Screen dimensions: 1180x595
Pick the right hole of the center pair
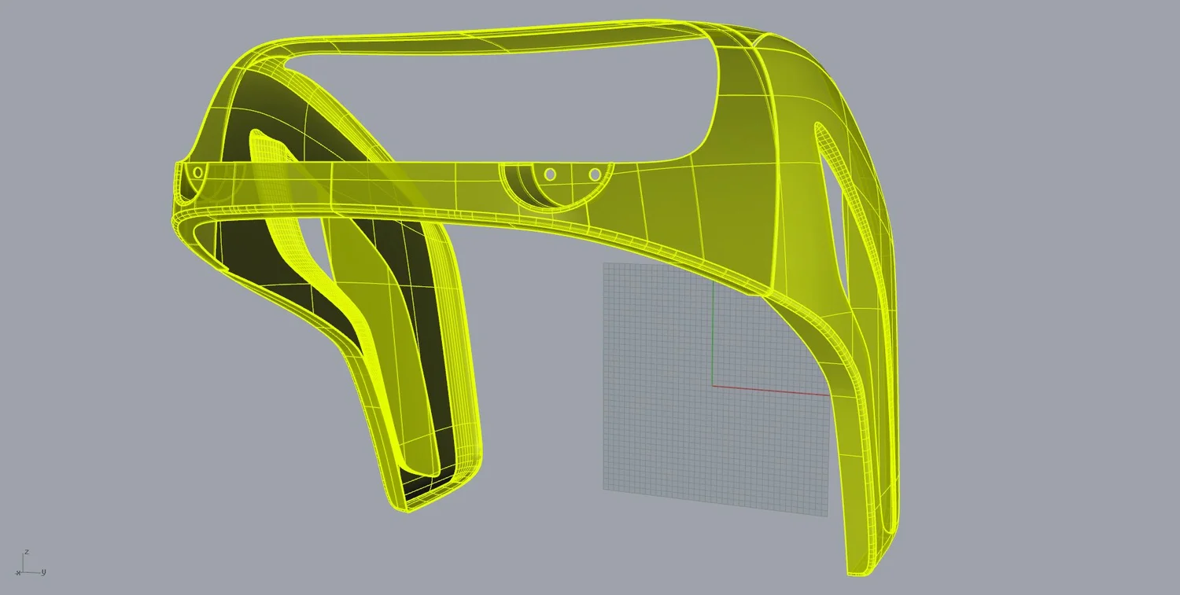pyautogui.click(x=595, y=174)
